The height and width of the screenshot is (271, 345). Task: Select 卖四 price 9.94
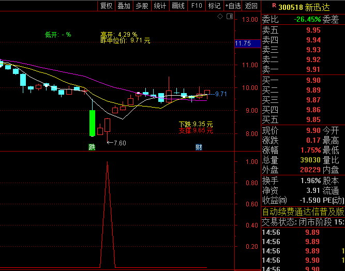[x=313, y=40]
